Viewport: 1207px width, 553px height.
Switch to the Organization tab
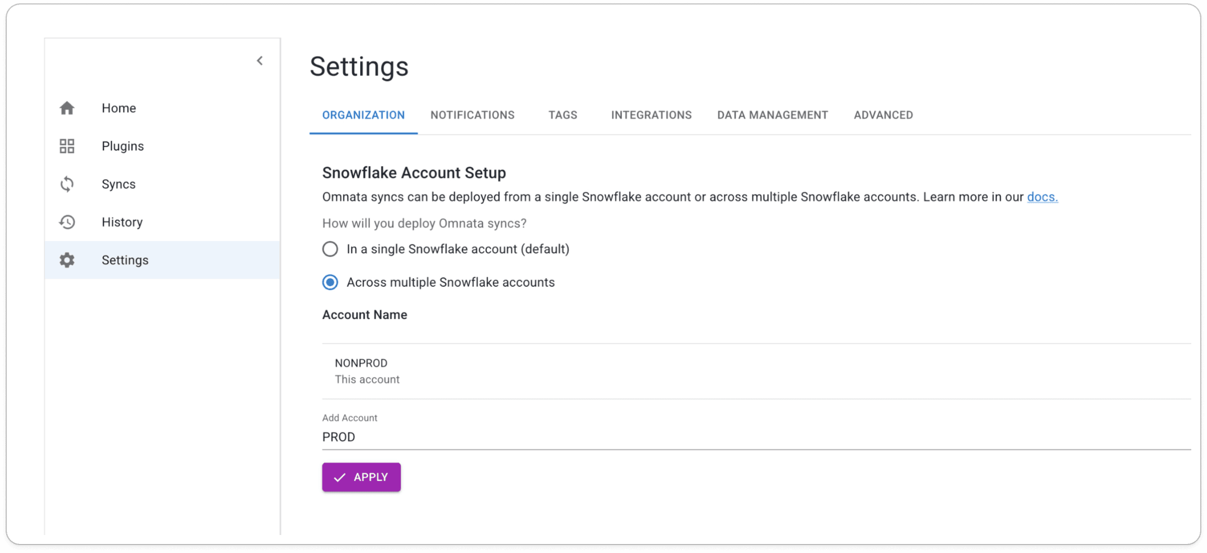point(364,115)
